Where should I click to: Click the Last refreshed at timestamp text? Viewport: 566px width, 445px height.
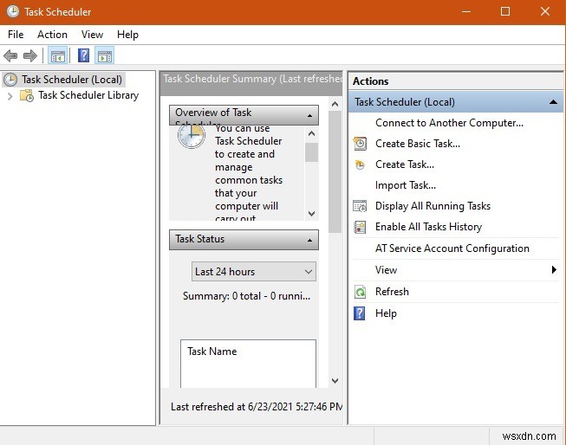tap(257, 407)
